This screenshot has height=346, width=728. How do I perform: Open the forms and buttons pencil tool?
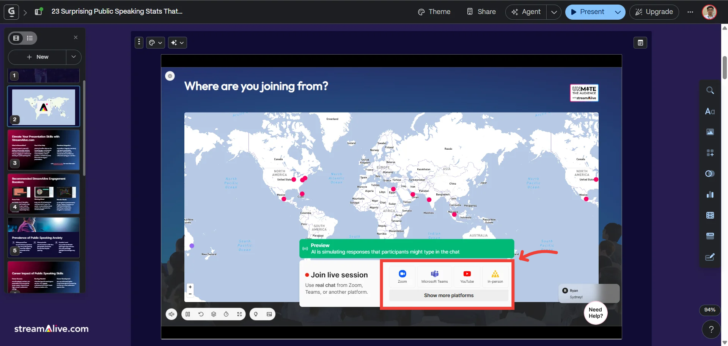(710, 257)
